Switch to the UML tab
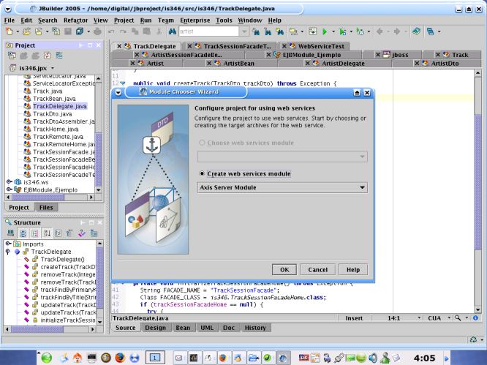The width and height of the screenshot is (487, 365). coord(205,328)
